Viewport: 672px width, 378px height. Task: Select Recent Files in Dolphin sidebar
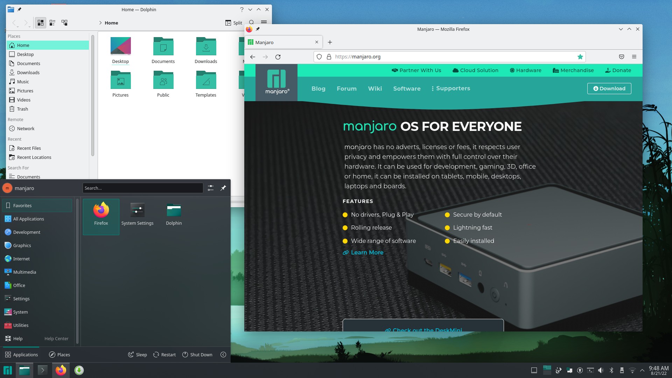48,148
